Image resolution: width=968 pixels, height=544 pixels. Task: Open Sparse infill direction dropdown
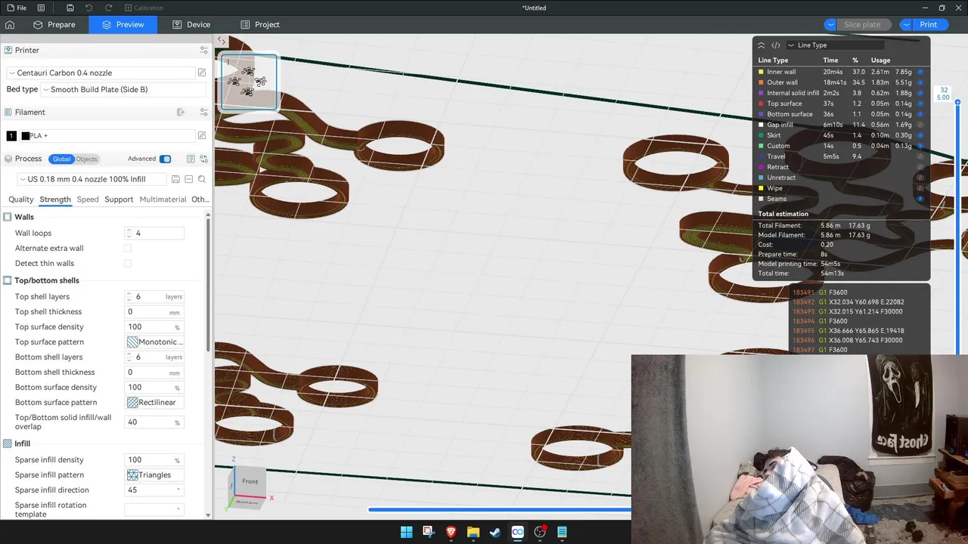click(x=156, y=490)
